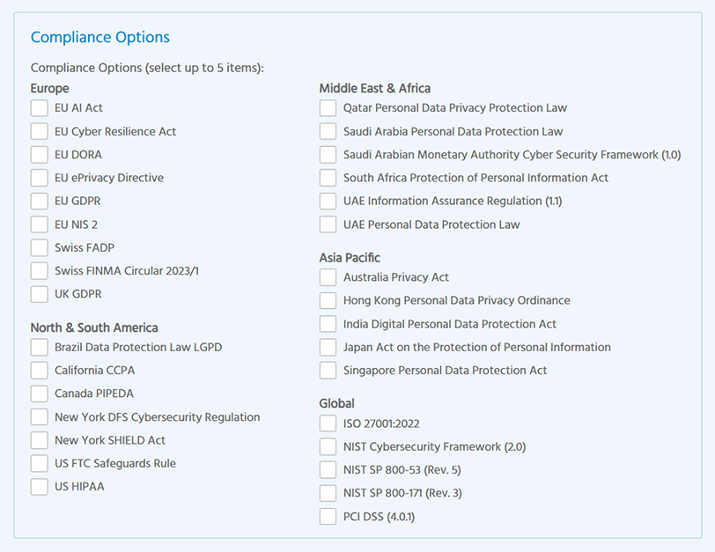Check the Australia Privacy Act option
This screenshot has height=552, width=715.
tap(328, 277)
